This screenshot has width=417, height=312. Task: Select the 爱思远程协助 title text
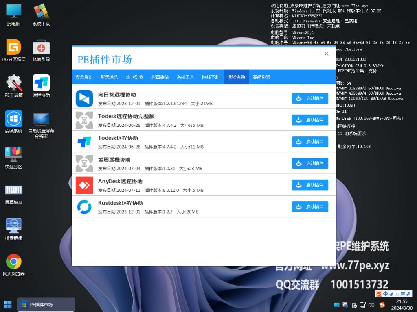(114, 160)
